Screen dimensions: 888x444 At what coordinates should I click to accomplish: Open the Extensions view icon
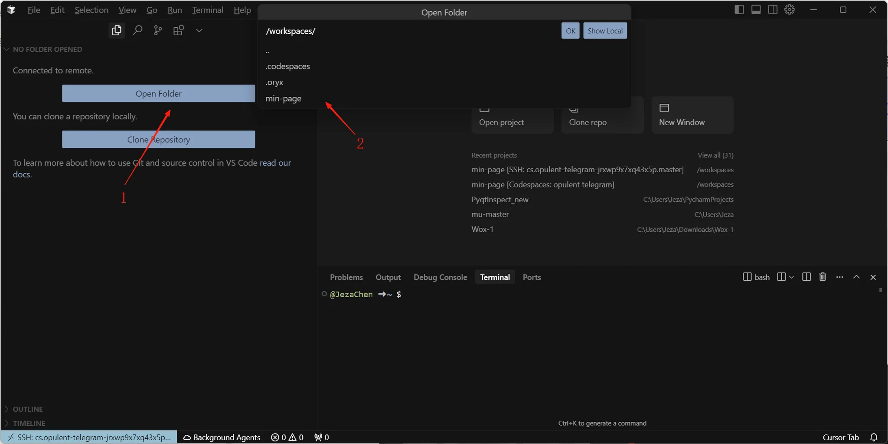click(x=178, y=30)
